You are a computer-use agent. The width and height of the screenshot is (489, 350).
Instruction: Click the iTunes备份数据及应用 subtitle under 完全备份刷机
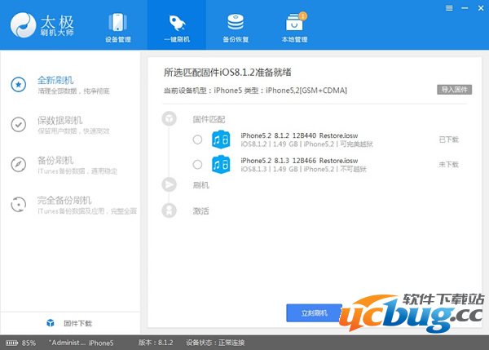pyautogui.click(x=87, y=211)
